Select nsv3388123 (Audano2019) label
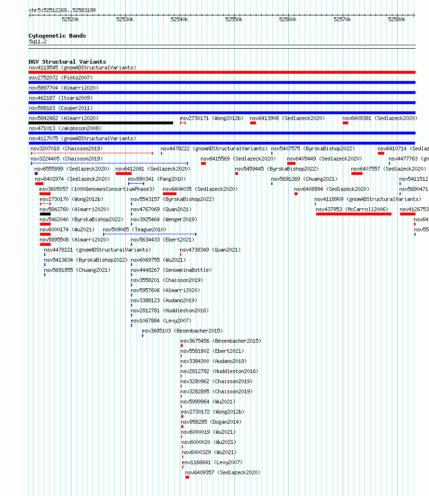The height and width of the screenshot is (496, 429). click(164, 300)
